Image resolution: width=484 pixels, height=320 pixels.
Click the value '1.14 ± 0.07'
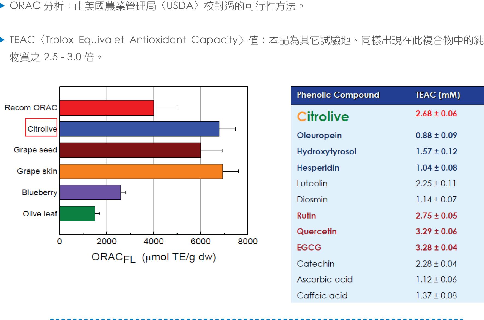point(436,199)
